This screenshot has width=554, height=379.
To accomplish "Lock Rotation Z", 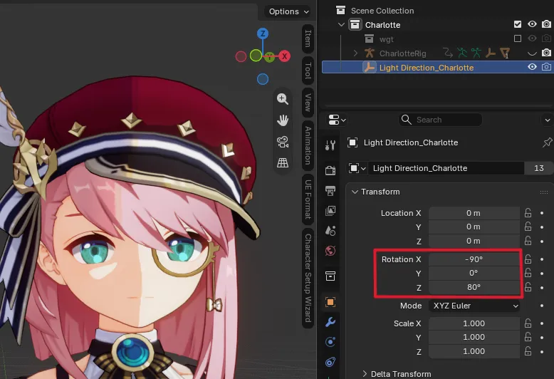I will coord(528,287).
